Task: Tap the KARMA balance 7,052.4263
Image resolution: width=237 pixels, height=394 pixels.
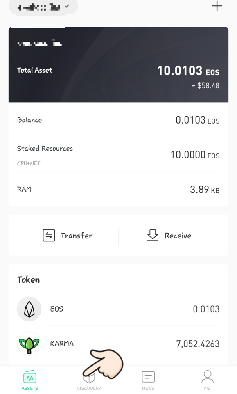Action: tap(198, 344)
